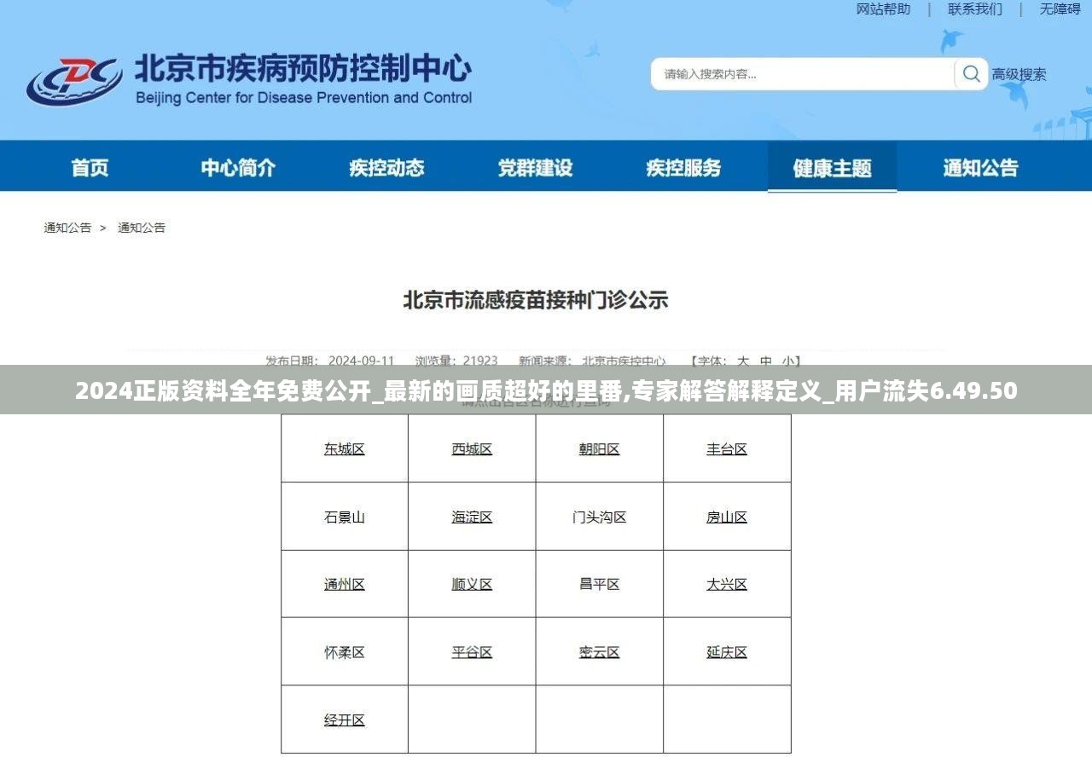
Task: Open 无障碍 accessibility link
Action: click(x=1060, y=9)
